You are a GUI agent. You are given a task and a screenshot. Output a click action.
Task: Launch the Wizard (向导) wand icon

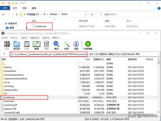(x=66, y=45)
